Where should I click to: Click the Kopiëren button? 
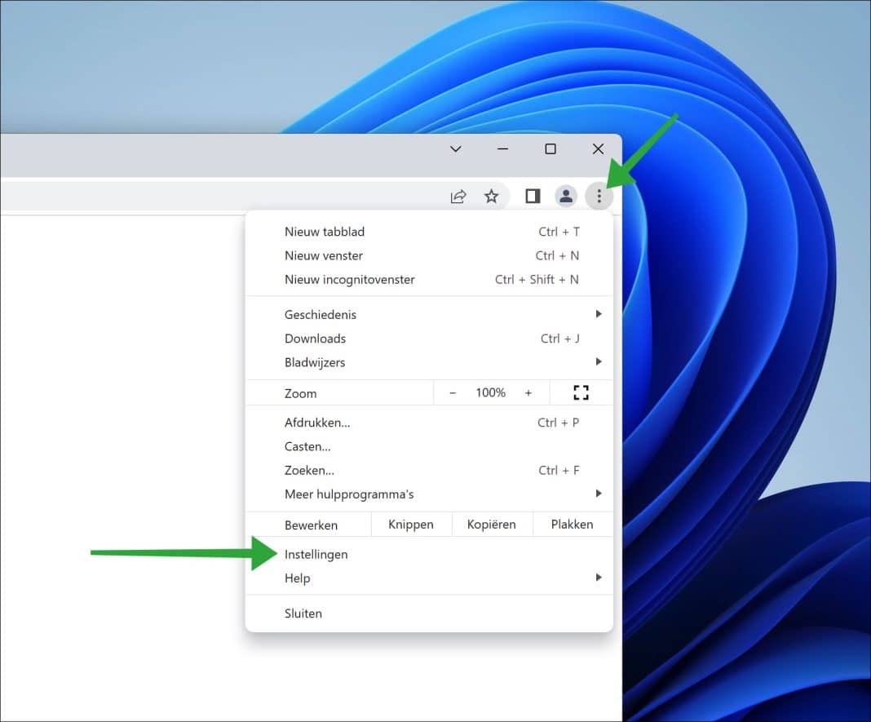pos(492,524)
